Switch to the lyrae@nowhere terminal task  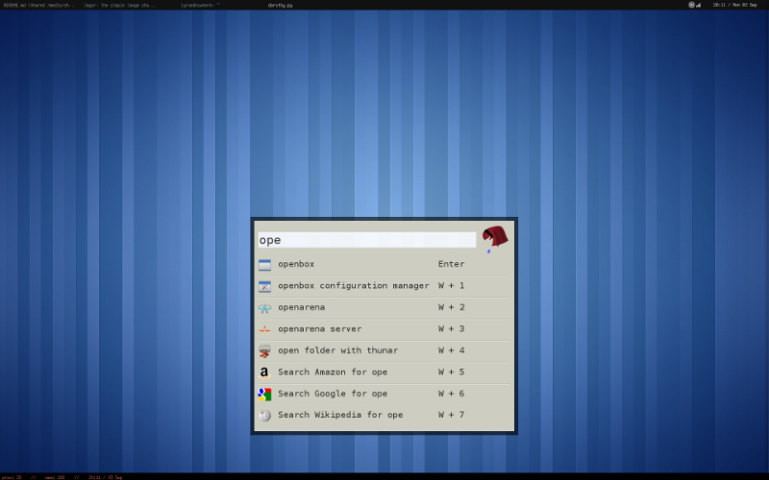click(200, 5)
